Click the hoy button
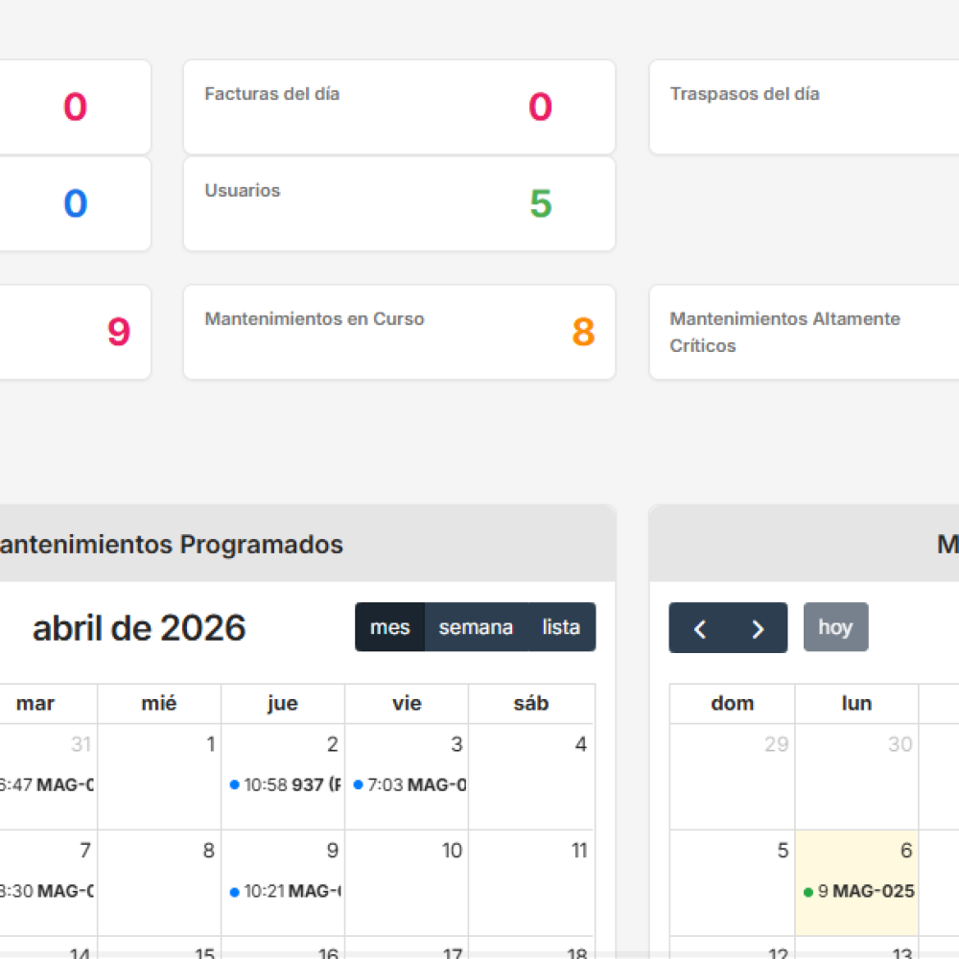This screenshot has height=959, width=959. [835, 627]
